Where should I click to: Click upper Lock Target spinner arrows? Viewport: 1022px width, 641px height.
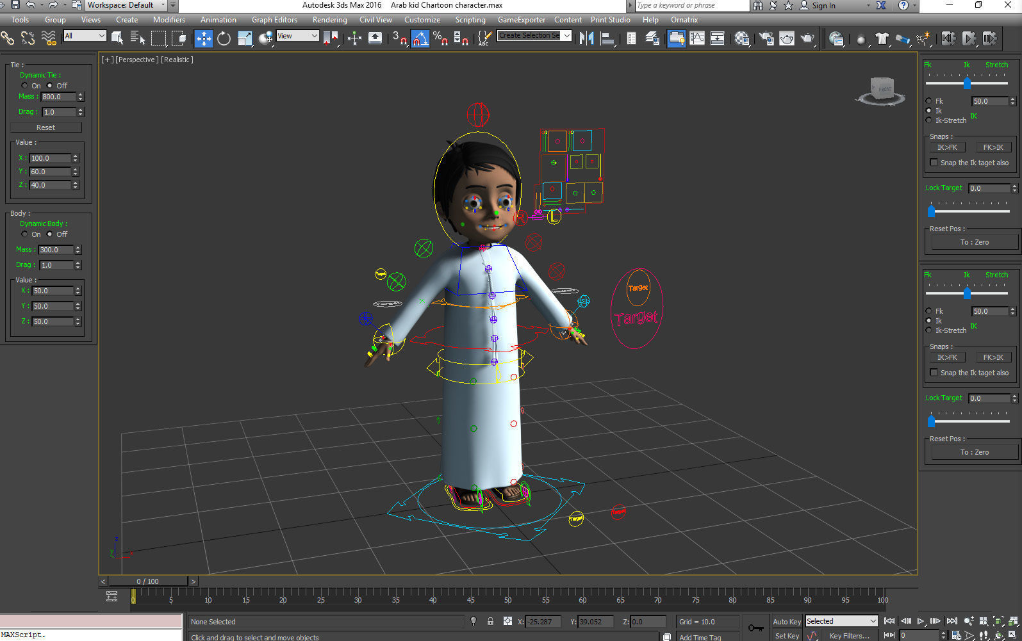[x=1014, y=188]
